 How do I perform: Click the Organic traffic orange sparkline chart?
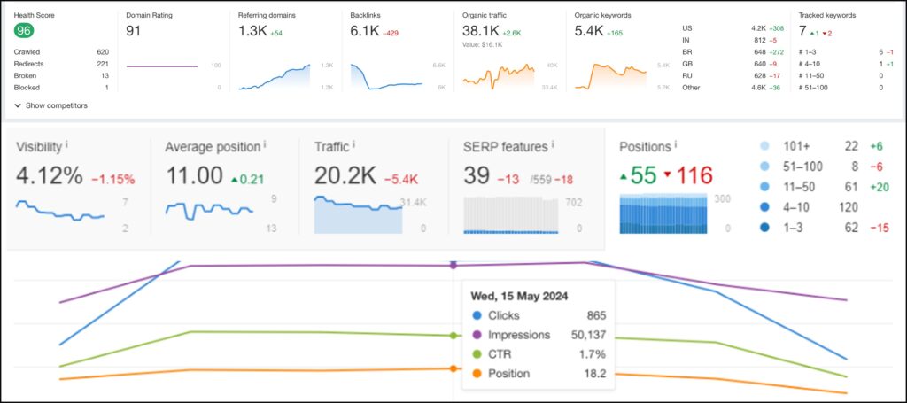coord(498,75)
